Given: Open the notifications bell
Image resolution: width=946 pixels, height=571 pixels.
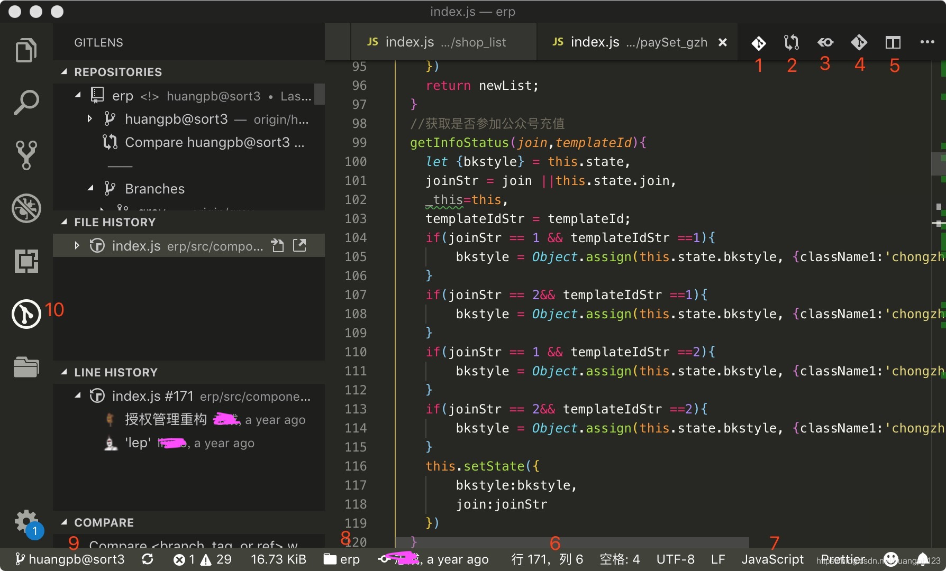Looking at the screenshot, I should [923, 559].
